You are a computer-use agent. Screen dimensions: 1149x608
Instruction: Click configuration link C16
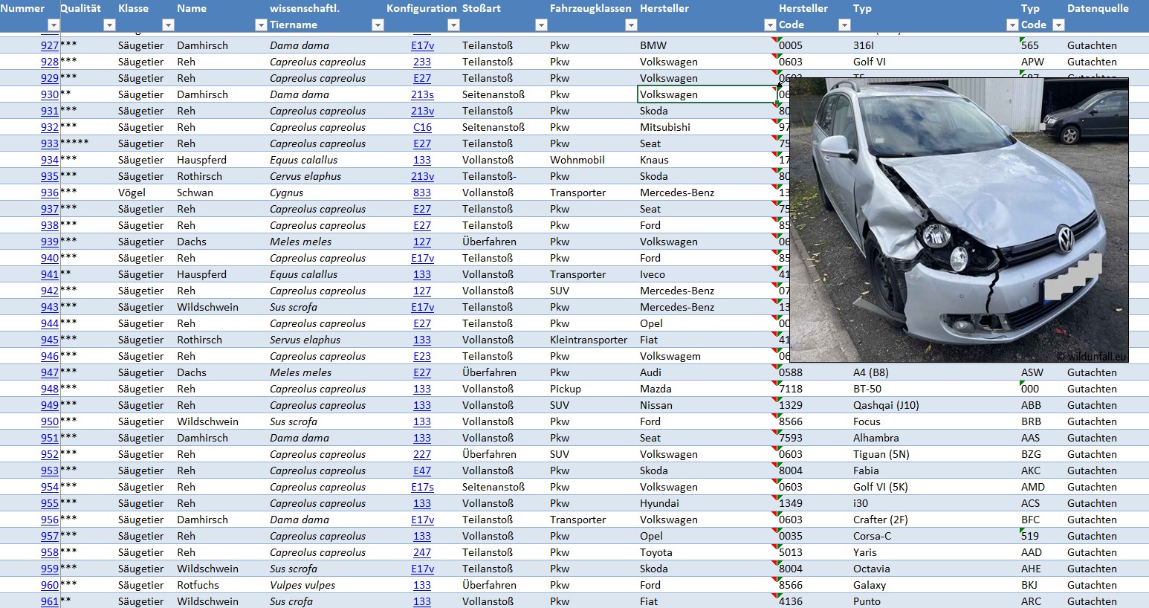click(x=422, y=127)
